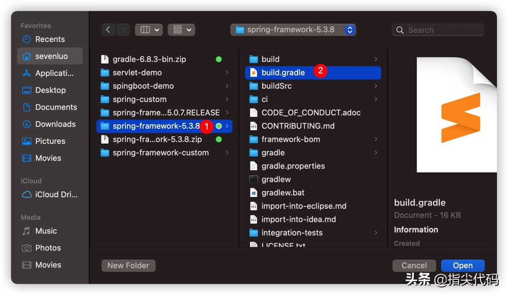The image size is (508, 295).
Task: Select the build folder icon
Action: (253, 59)
